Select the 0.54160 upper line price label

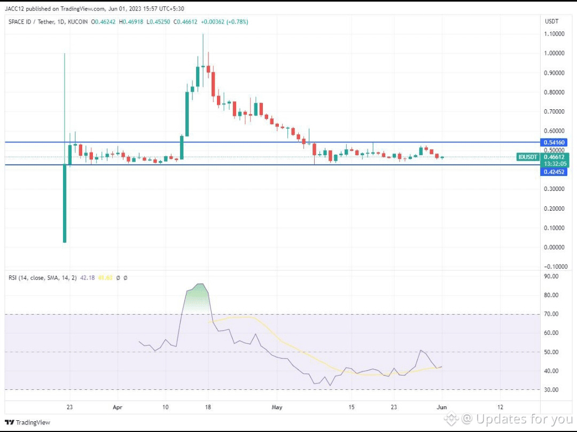[554, 142]
